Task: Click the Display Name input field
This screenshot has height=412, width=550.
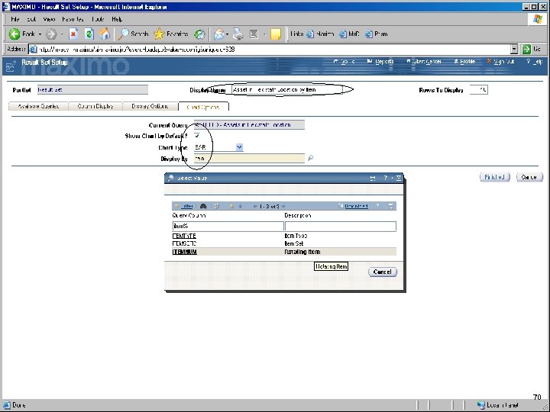Action: (287, 90)
